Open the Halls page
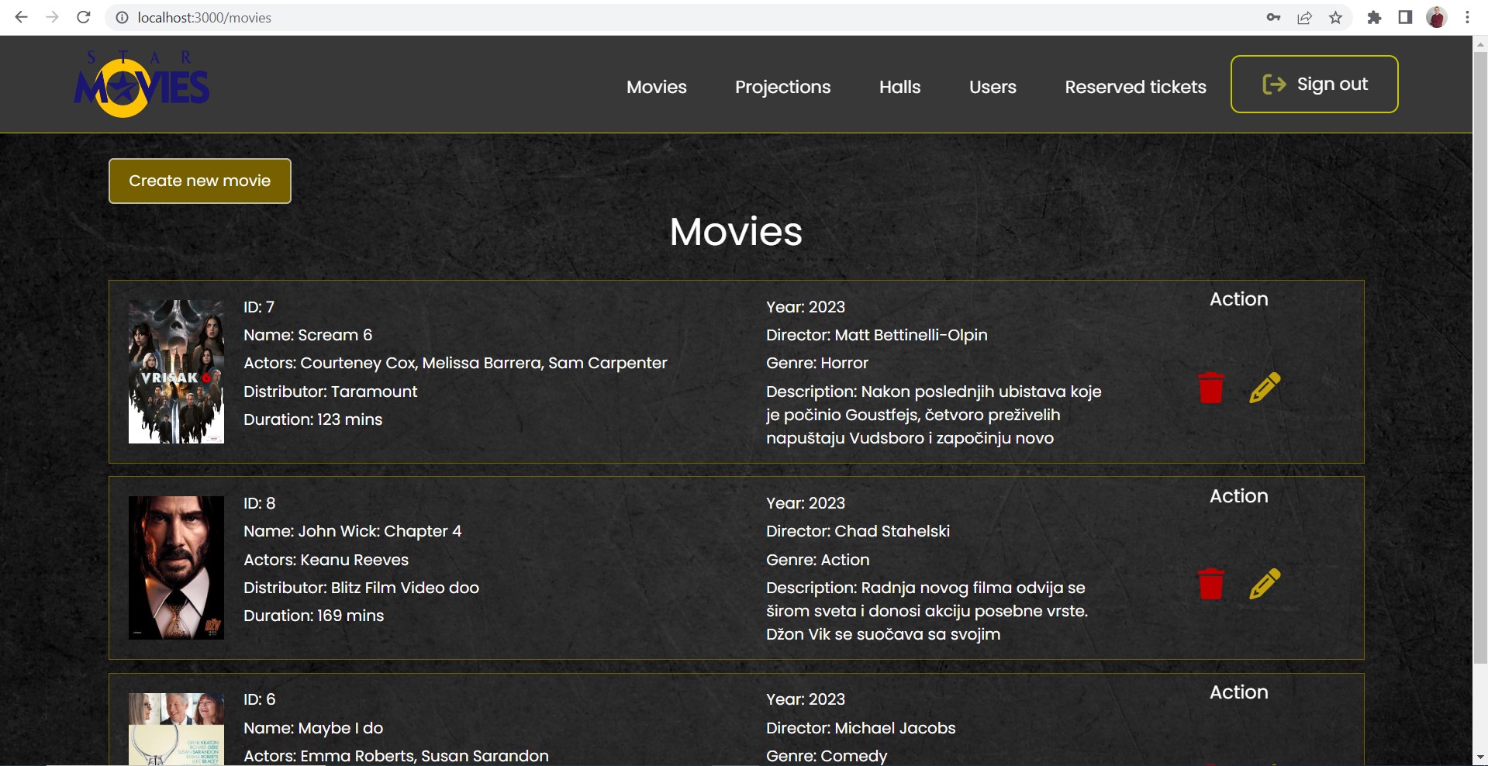Screen dimensions: 1488x766 pyautogui.click(x=899, y=87)
